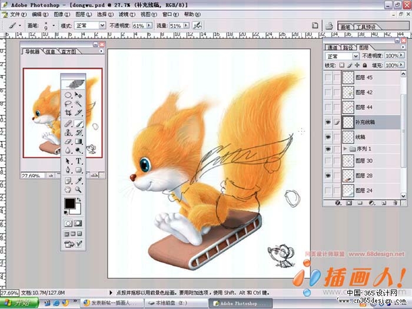Image resolution: width=412 pixels, height=309 pixels.
Task: Enable the airbrush option
Action: point(197,25)
